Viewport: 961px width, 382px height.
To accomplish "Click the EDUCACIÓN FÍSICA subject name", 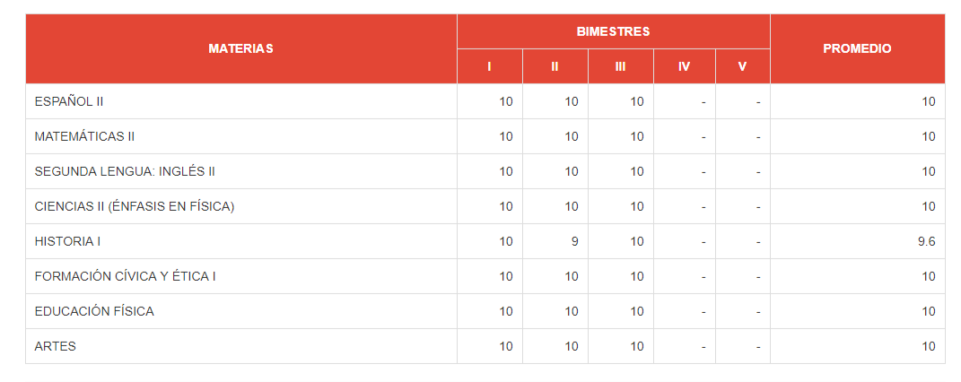I will (x=94, y=311).
